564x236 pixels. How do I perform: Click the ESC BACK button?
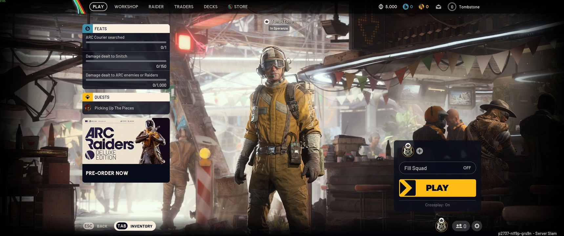(x=96, y=226)
